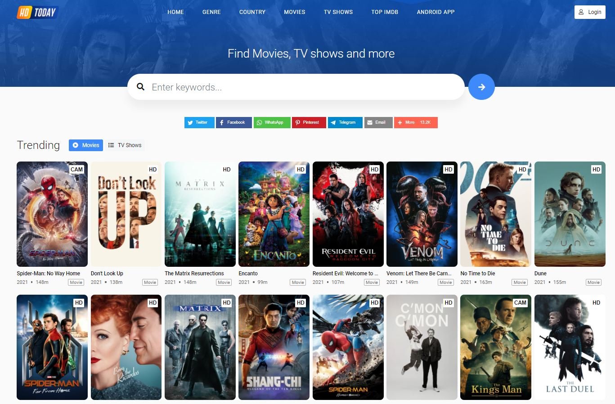Click the Login button
Screen dimensions: 615x404
click(590, 12)
